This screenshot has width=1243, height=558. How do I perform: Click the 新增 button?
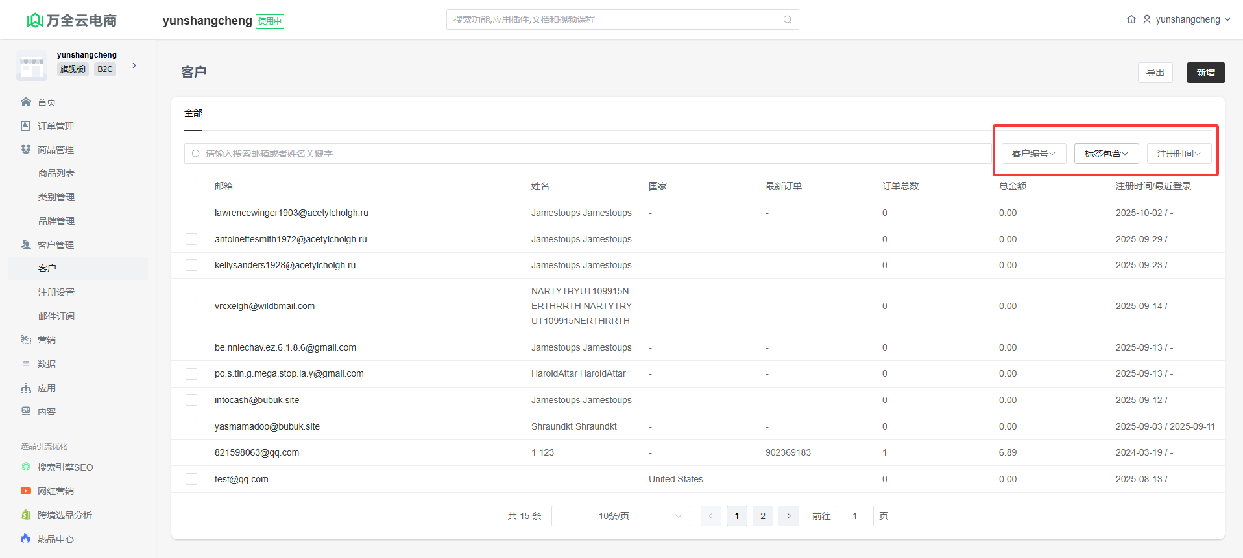point(1205,73)
